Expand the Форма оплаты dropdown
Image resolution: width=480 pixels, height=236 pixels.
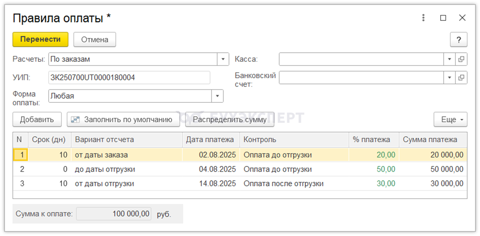pyautogui.click(x=218, y=96)
